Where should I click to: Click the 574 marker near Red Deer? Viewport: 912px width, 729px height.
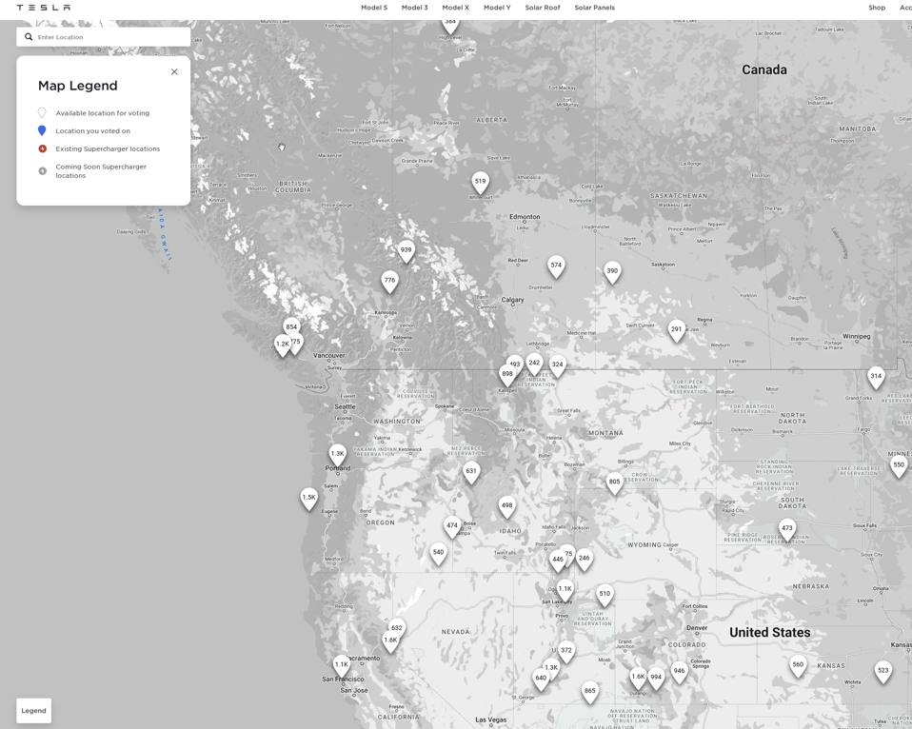[x=555, y=266]
